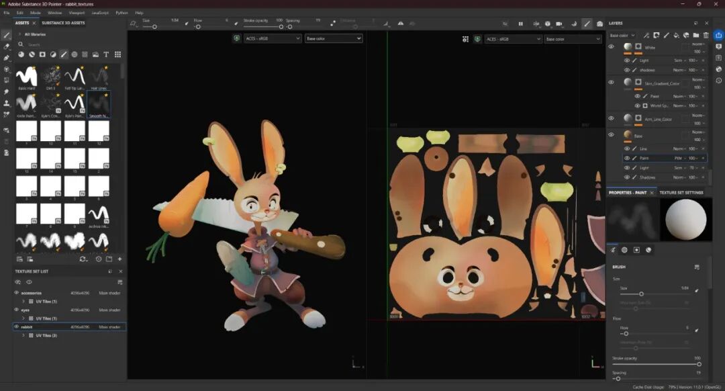The width and height of the screenshot is (725, 391).
Task: Add a folder in Layers panel
Action: click(696, 35)
